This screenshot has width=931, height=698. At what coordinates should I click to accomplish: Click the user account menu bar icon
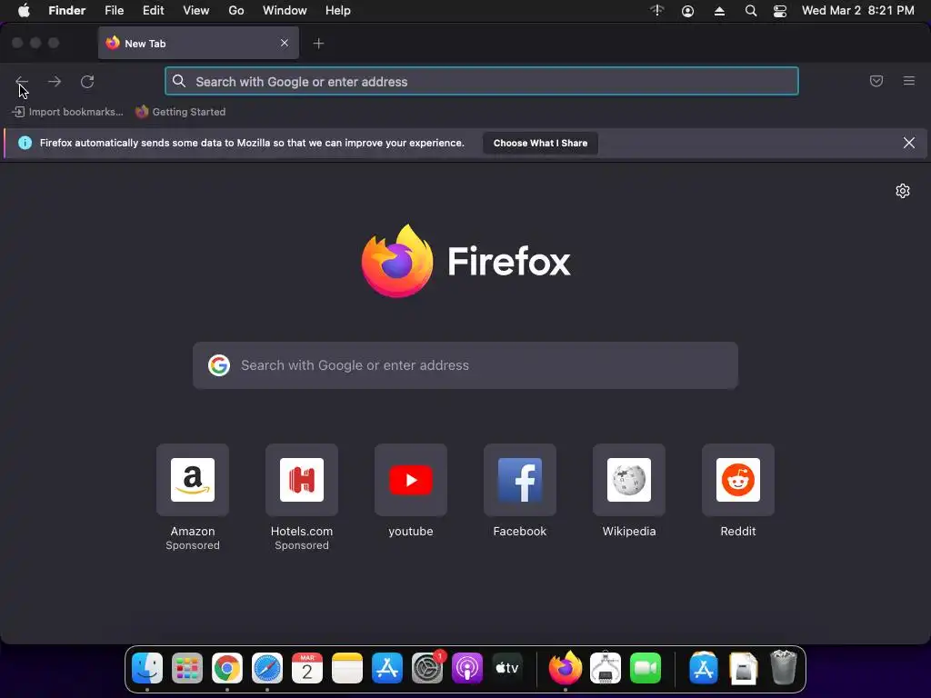tap(687, 11)
